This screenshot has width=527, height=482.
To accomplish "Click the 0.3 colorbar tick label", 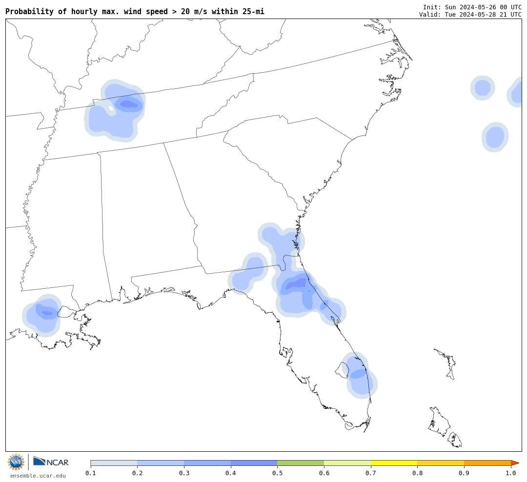I will (x=184, y=473).
